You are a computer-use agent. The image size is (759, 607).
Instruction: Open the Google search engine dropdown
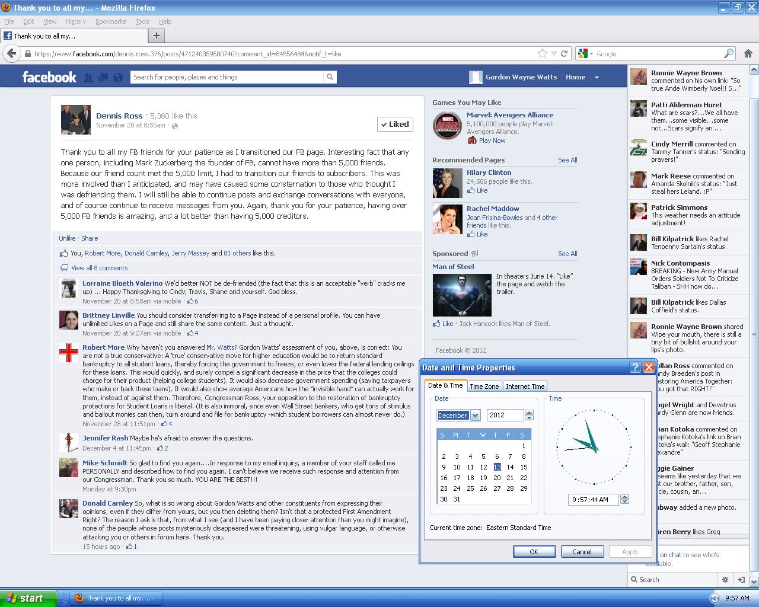point(585,53)
